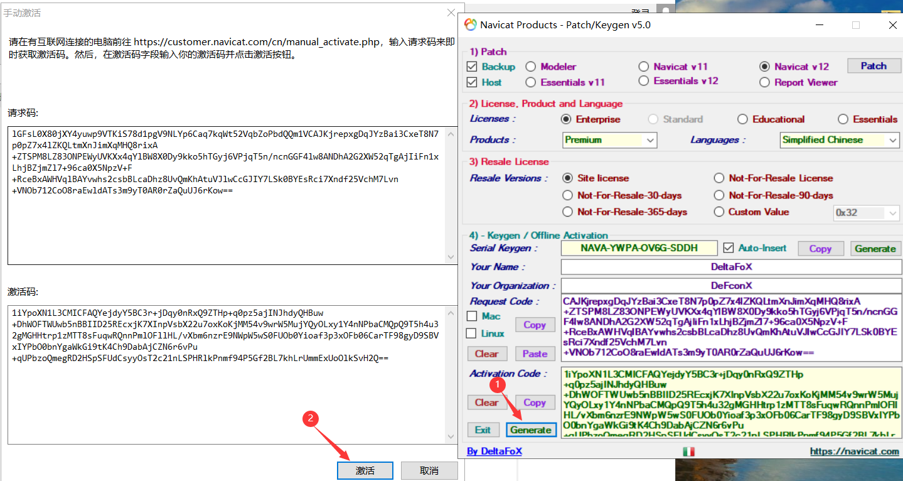The height and width of the screenshot is (481, 903).
Task: Open the custom value 0x32 dropdown
Action: tap(866, 213)
